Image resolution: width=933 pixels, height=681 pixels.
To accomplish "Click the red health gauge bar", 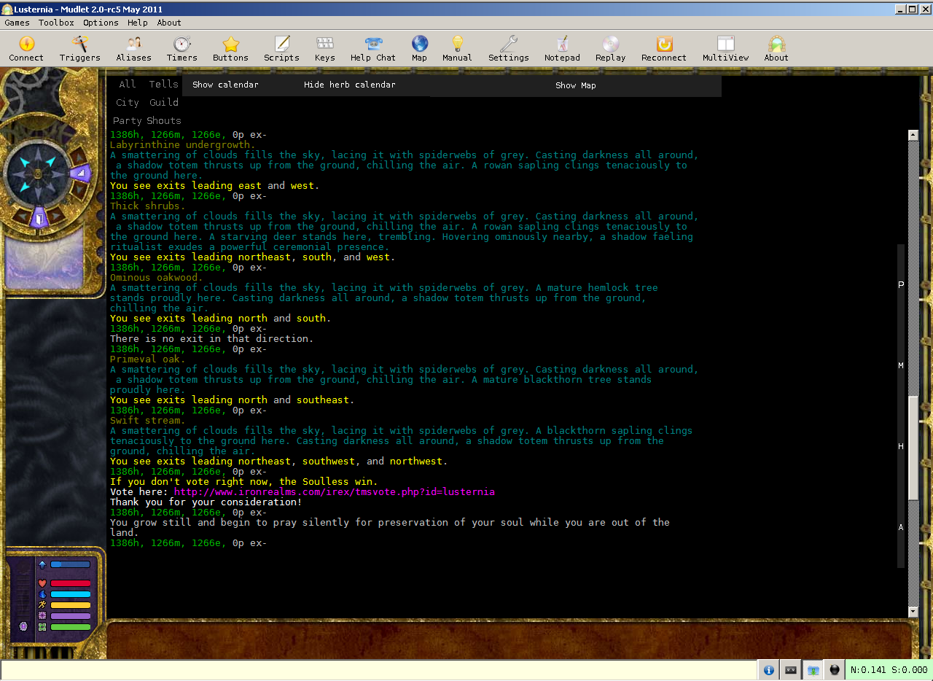I will 71,583.
